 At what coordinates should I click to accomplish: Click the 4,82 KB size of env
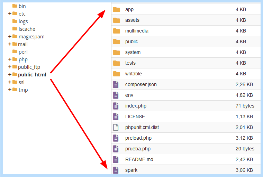[x=244, y=95]
